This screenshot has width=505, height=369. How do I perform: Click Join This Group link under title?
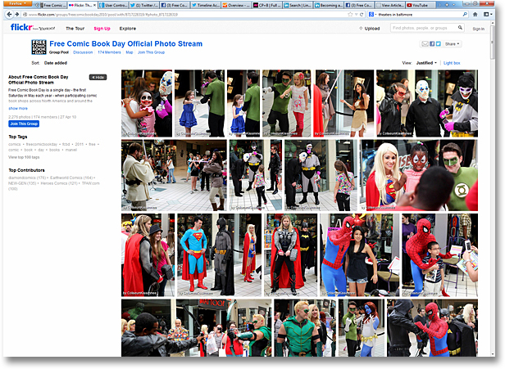coord(151,52)
